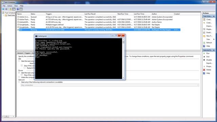Collapse the Task Scheduler Library actions section

(214, 16)
